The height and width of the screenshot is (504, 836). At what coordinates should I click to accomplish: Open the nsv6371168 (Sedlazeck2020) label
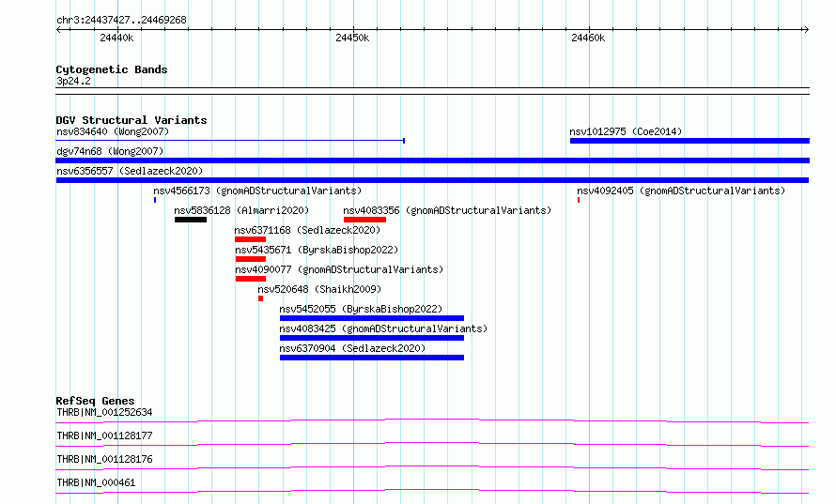(307, 230)
